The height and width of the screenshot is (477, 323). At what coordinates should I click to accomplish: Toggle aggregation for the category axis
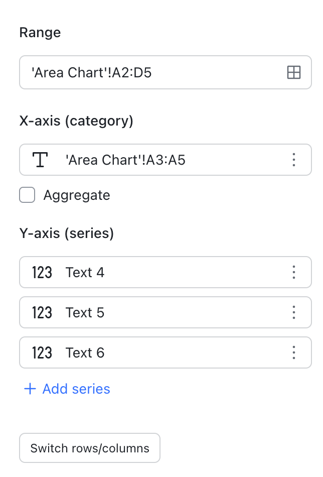27,195
